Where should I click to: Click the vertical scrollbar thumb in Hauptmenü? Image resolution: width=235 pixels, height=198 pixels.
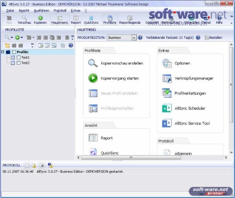click(231, 85)
